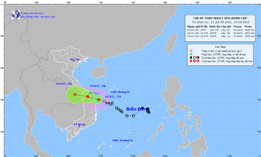Click the QĐ. Hoàng Sa island marker
The image size is (261, 157).
coord(111,92)
